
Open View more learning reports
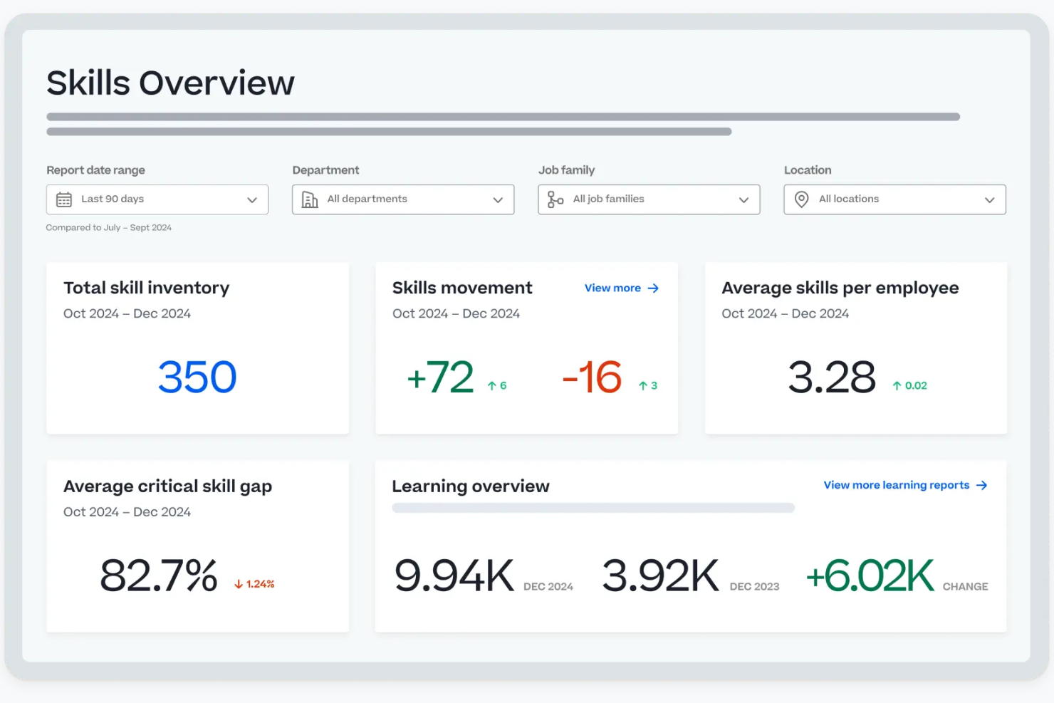[x=895, y=485]
